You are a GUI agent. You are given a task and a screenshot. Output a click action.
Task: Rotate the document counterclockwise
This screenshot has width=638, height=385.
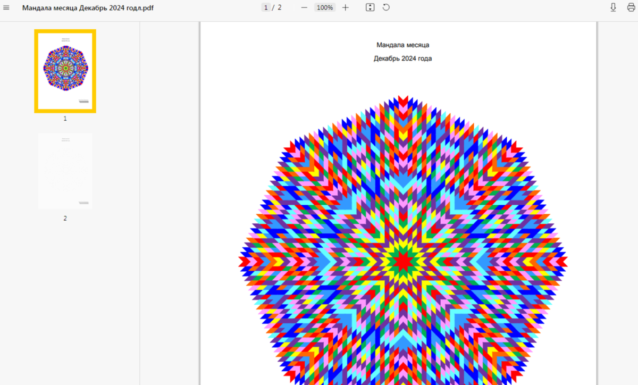386,7
